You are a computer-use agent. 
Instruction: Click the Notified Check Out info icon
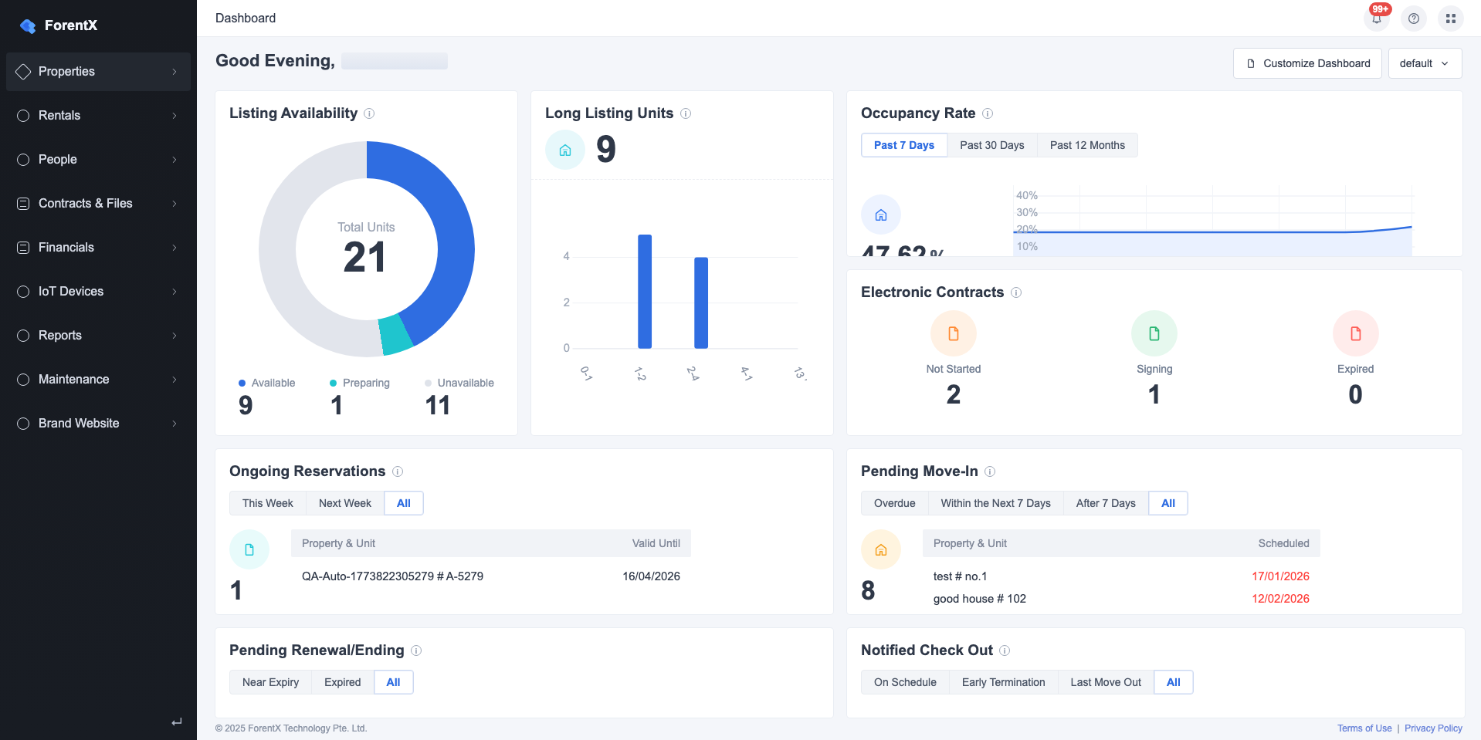1004,650
